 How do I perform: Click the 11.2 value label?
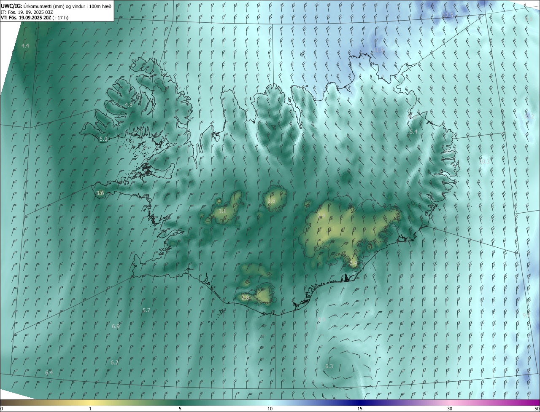pos(529,116)
